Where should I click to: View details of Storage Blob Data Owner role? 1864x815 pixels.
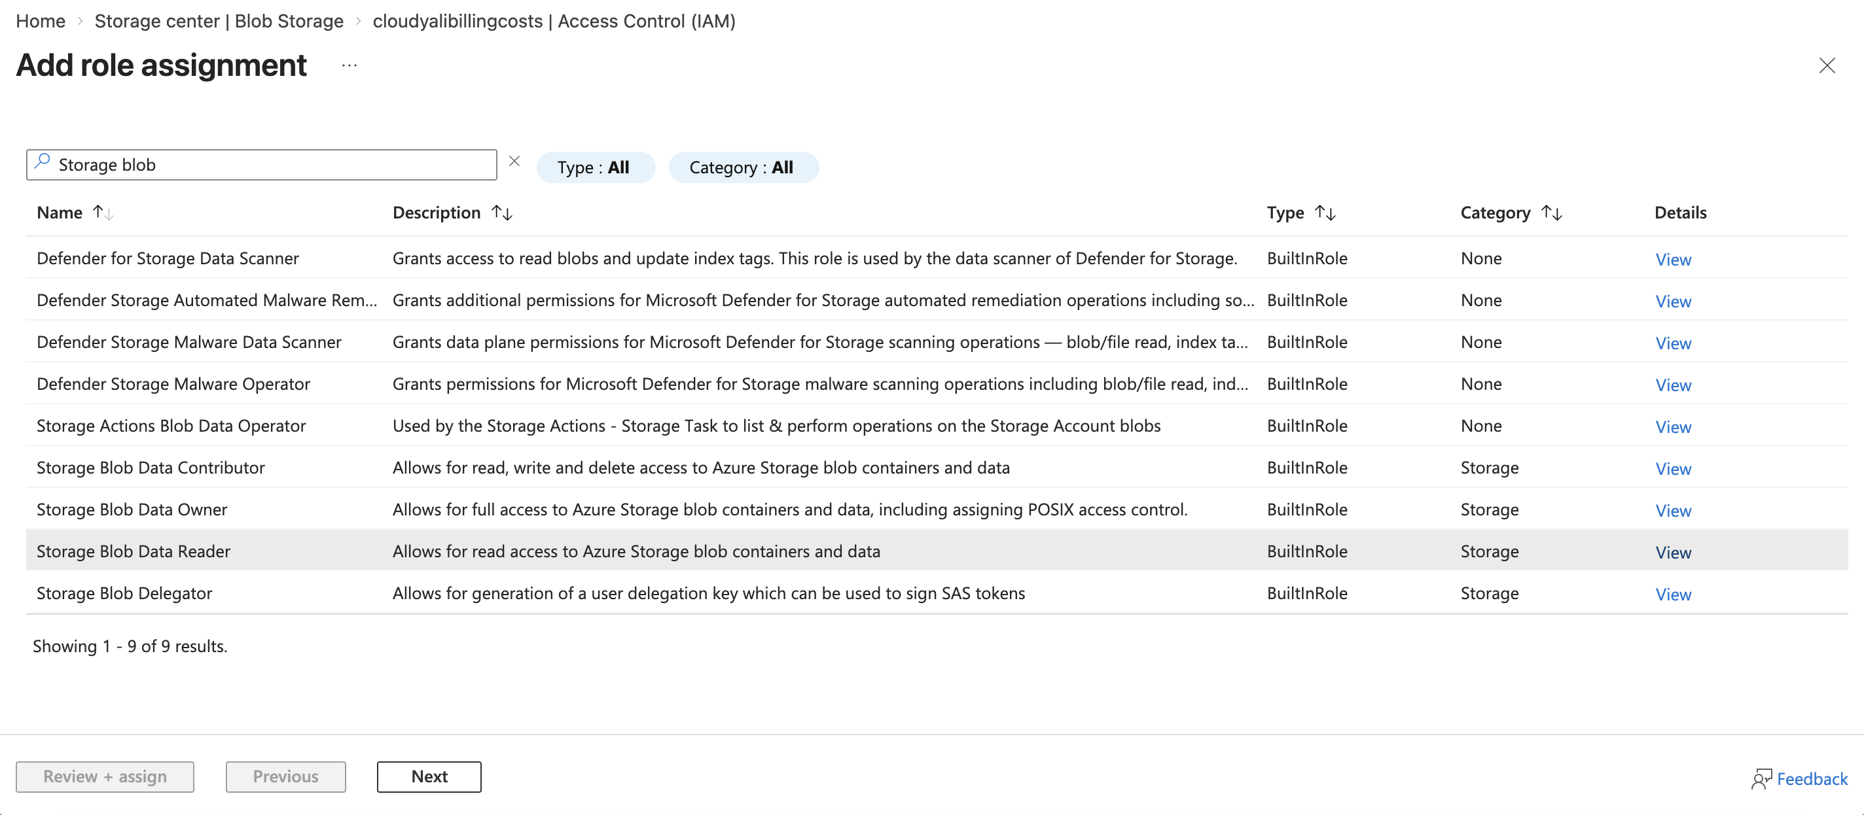click(x=1673, y=511)
